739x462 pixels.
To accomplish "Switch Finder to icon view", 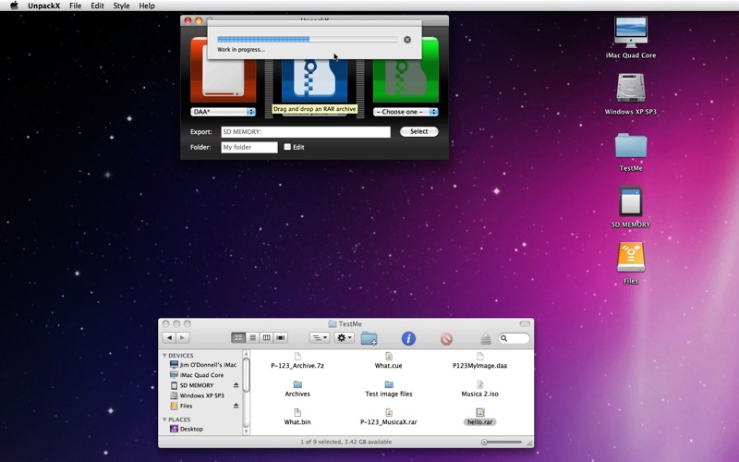I will coord(238,337).
